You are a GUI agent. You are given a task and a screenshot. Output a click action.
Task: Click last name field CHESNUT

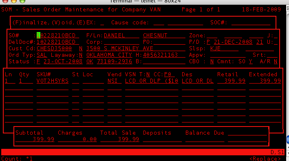pyautogui.click(x=164, y=35)
